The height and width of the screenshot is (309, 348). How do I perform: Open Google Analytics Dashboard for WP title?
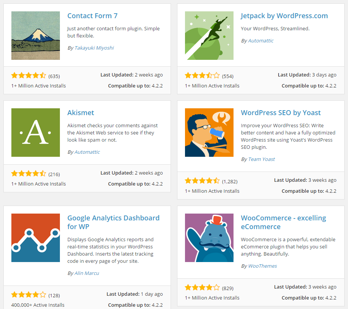[113, 222]
